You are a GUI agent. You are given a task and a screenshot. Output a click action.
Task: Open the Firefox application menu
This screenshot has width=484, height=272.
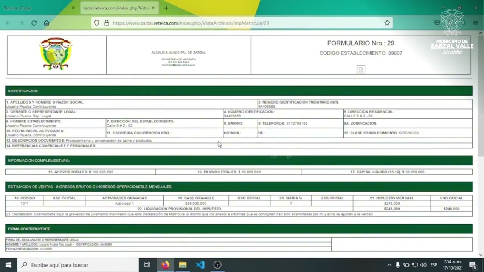[475, 23]
